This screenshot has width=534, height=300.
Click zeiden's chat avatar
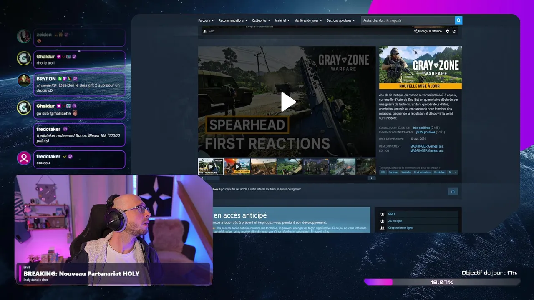point(24,36)
